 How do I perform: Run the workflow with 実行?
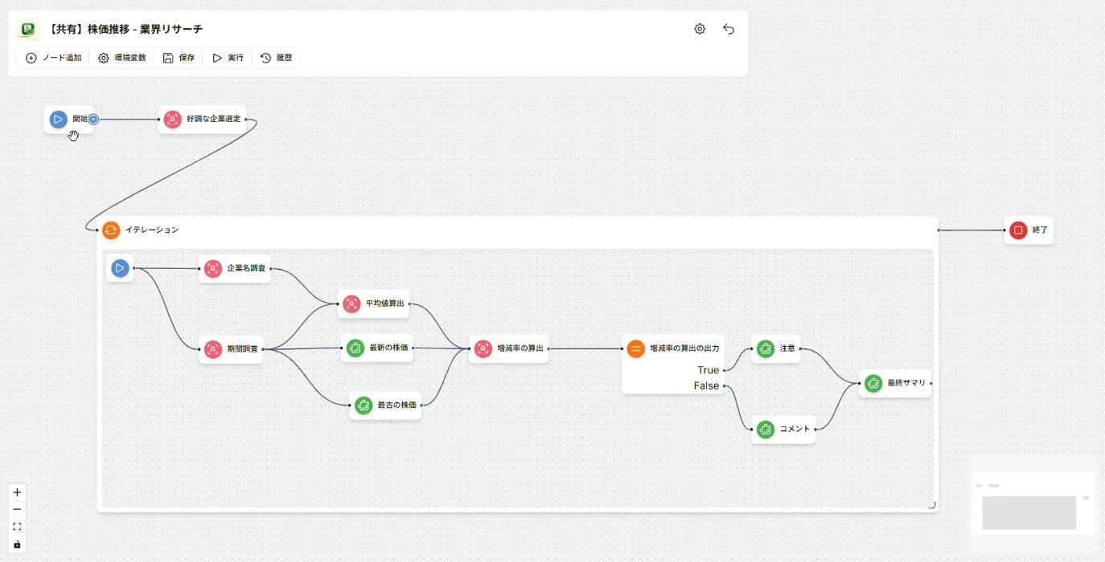click(228, 58)
